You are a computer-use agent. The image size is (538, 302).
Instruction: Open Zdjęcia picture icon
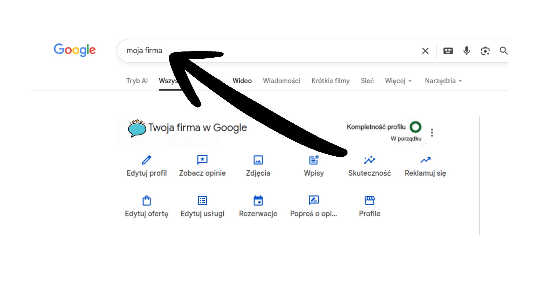tap(258, 160)
